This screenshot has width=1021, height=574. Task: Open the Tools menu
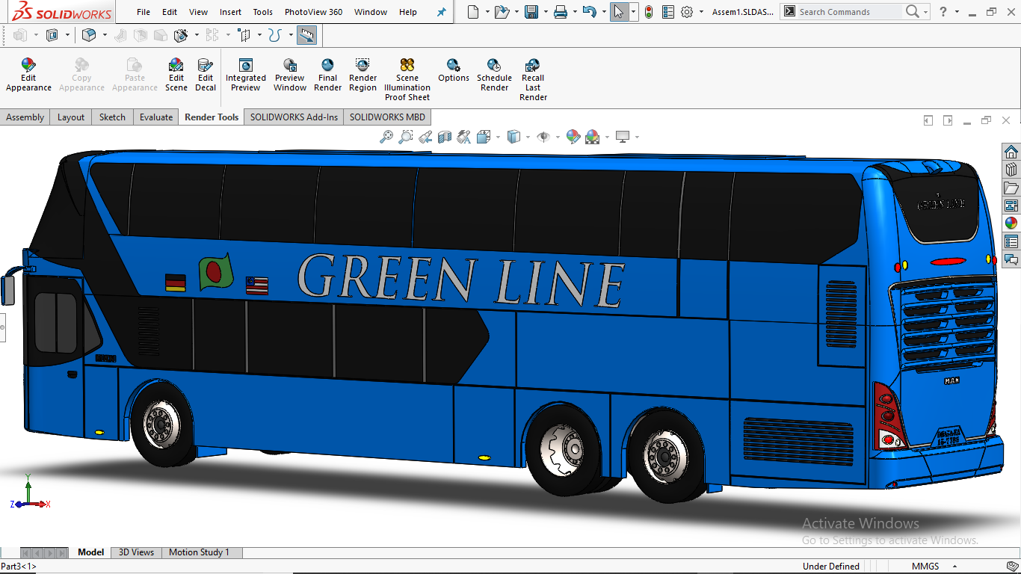pos(262,12)
